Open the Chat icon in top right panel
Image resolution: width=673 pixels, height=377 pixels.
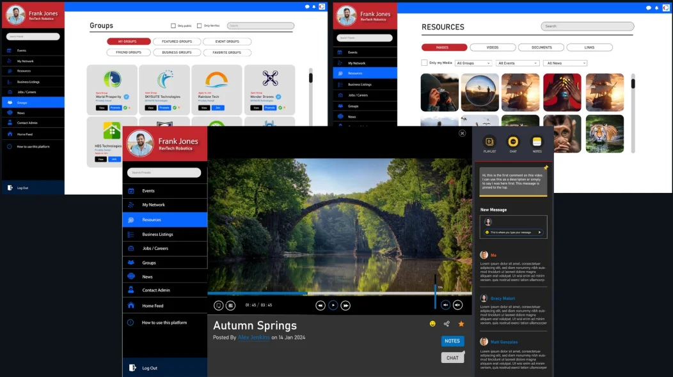[513, 142]
